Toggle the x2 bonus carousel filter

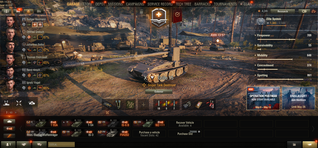tap(9, 129)
